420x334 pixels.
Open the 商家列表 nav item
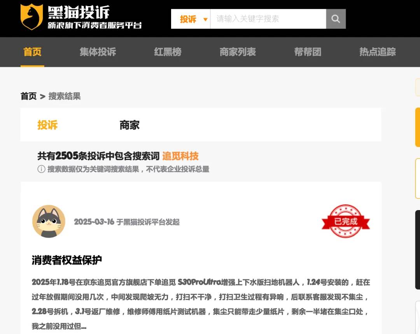click(x=238, y=52)
